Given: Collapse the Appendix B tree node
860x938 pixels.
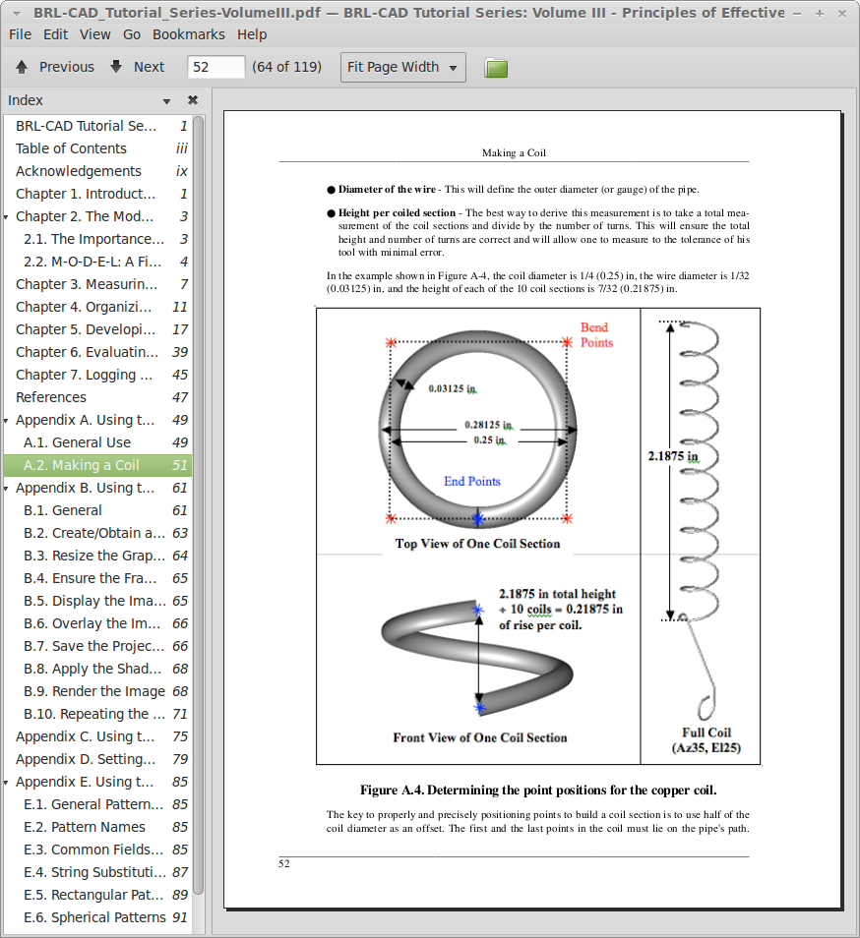Looking at the screenshot, I should (7, 488).
